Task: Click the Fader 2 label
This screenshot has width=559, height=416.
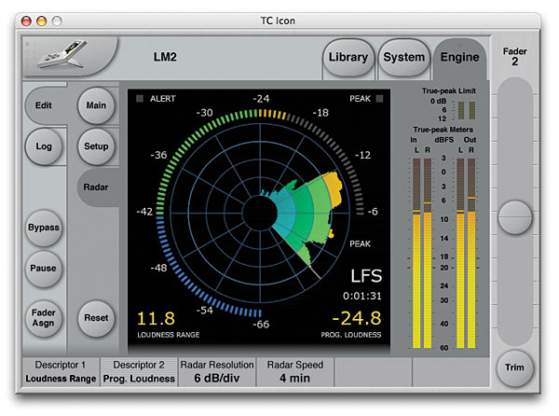Action: [515, 57]
